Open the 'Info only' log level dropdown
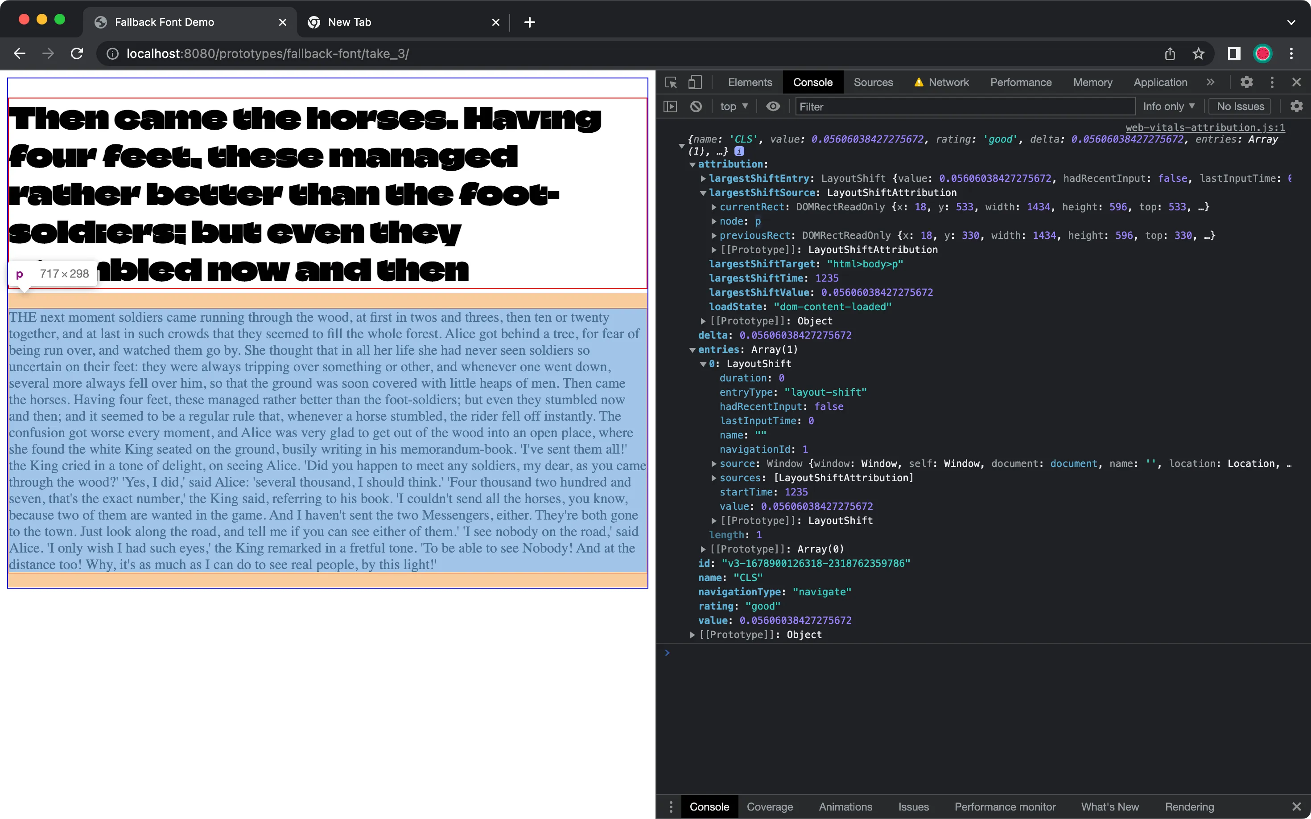The height and width of the screenshot is (819, 1311). click(1168, 106)
